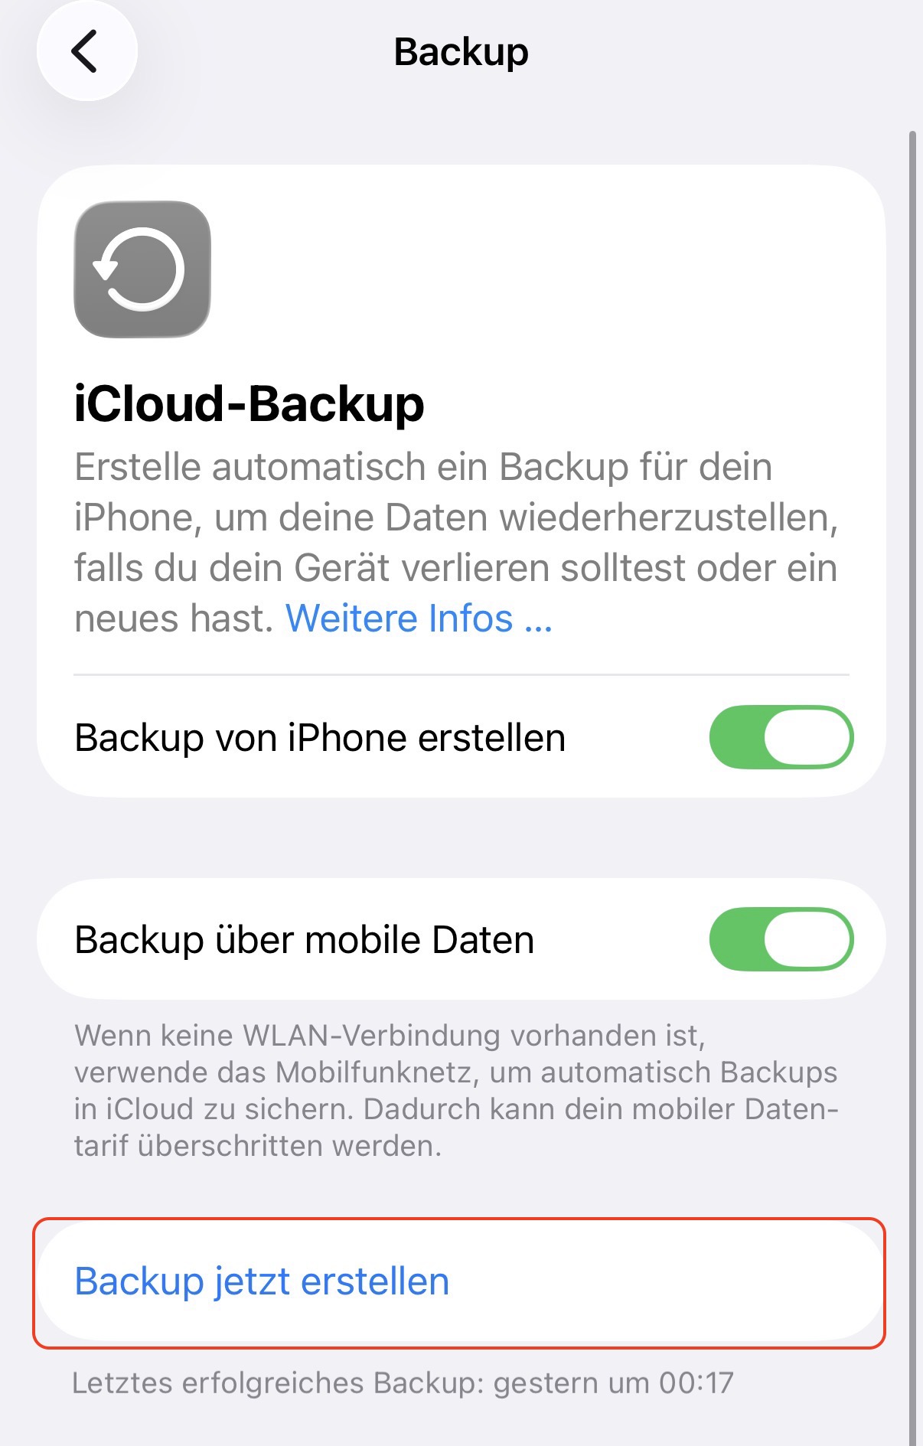
Task: Tap the Backup page title
Action: [461, 52]
